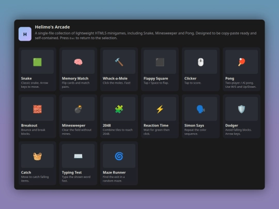Select the Pong game title label

(x=229, y=78)
